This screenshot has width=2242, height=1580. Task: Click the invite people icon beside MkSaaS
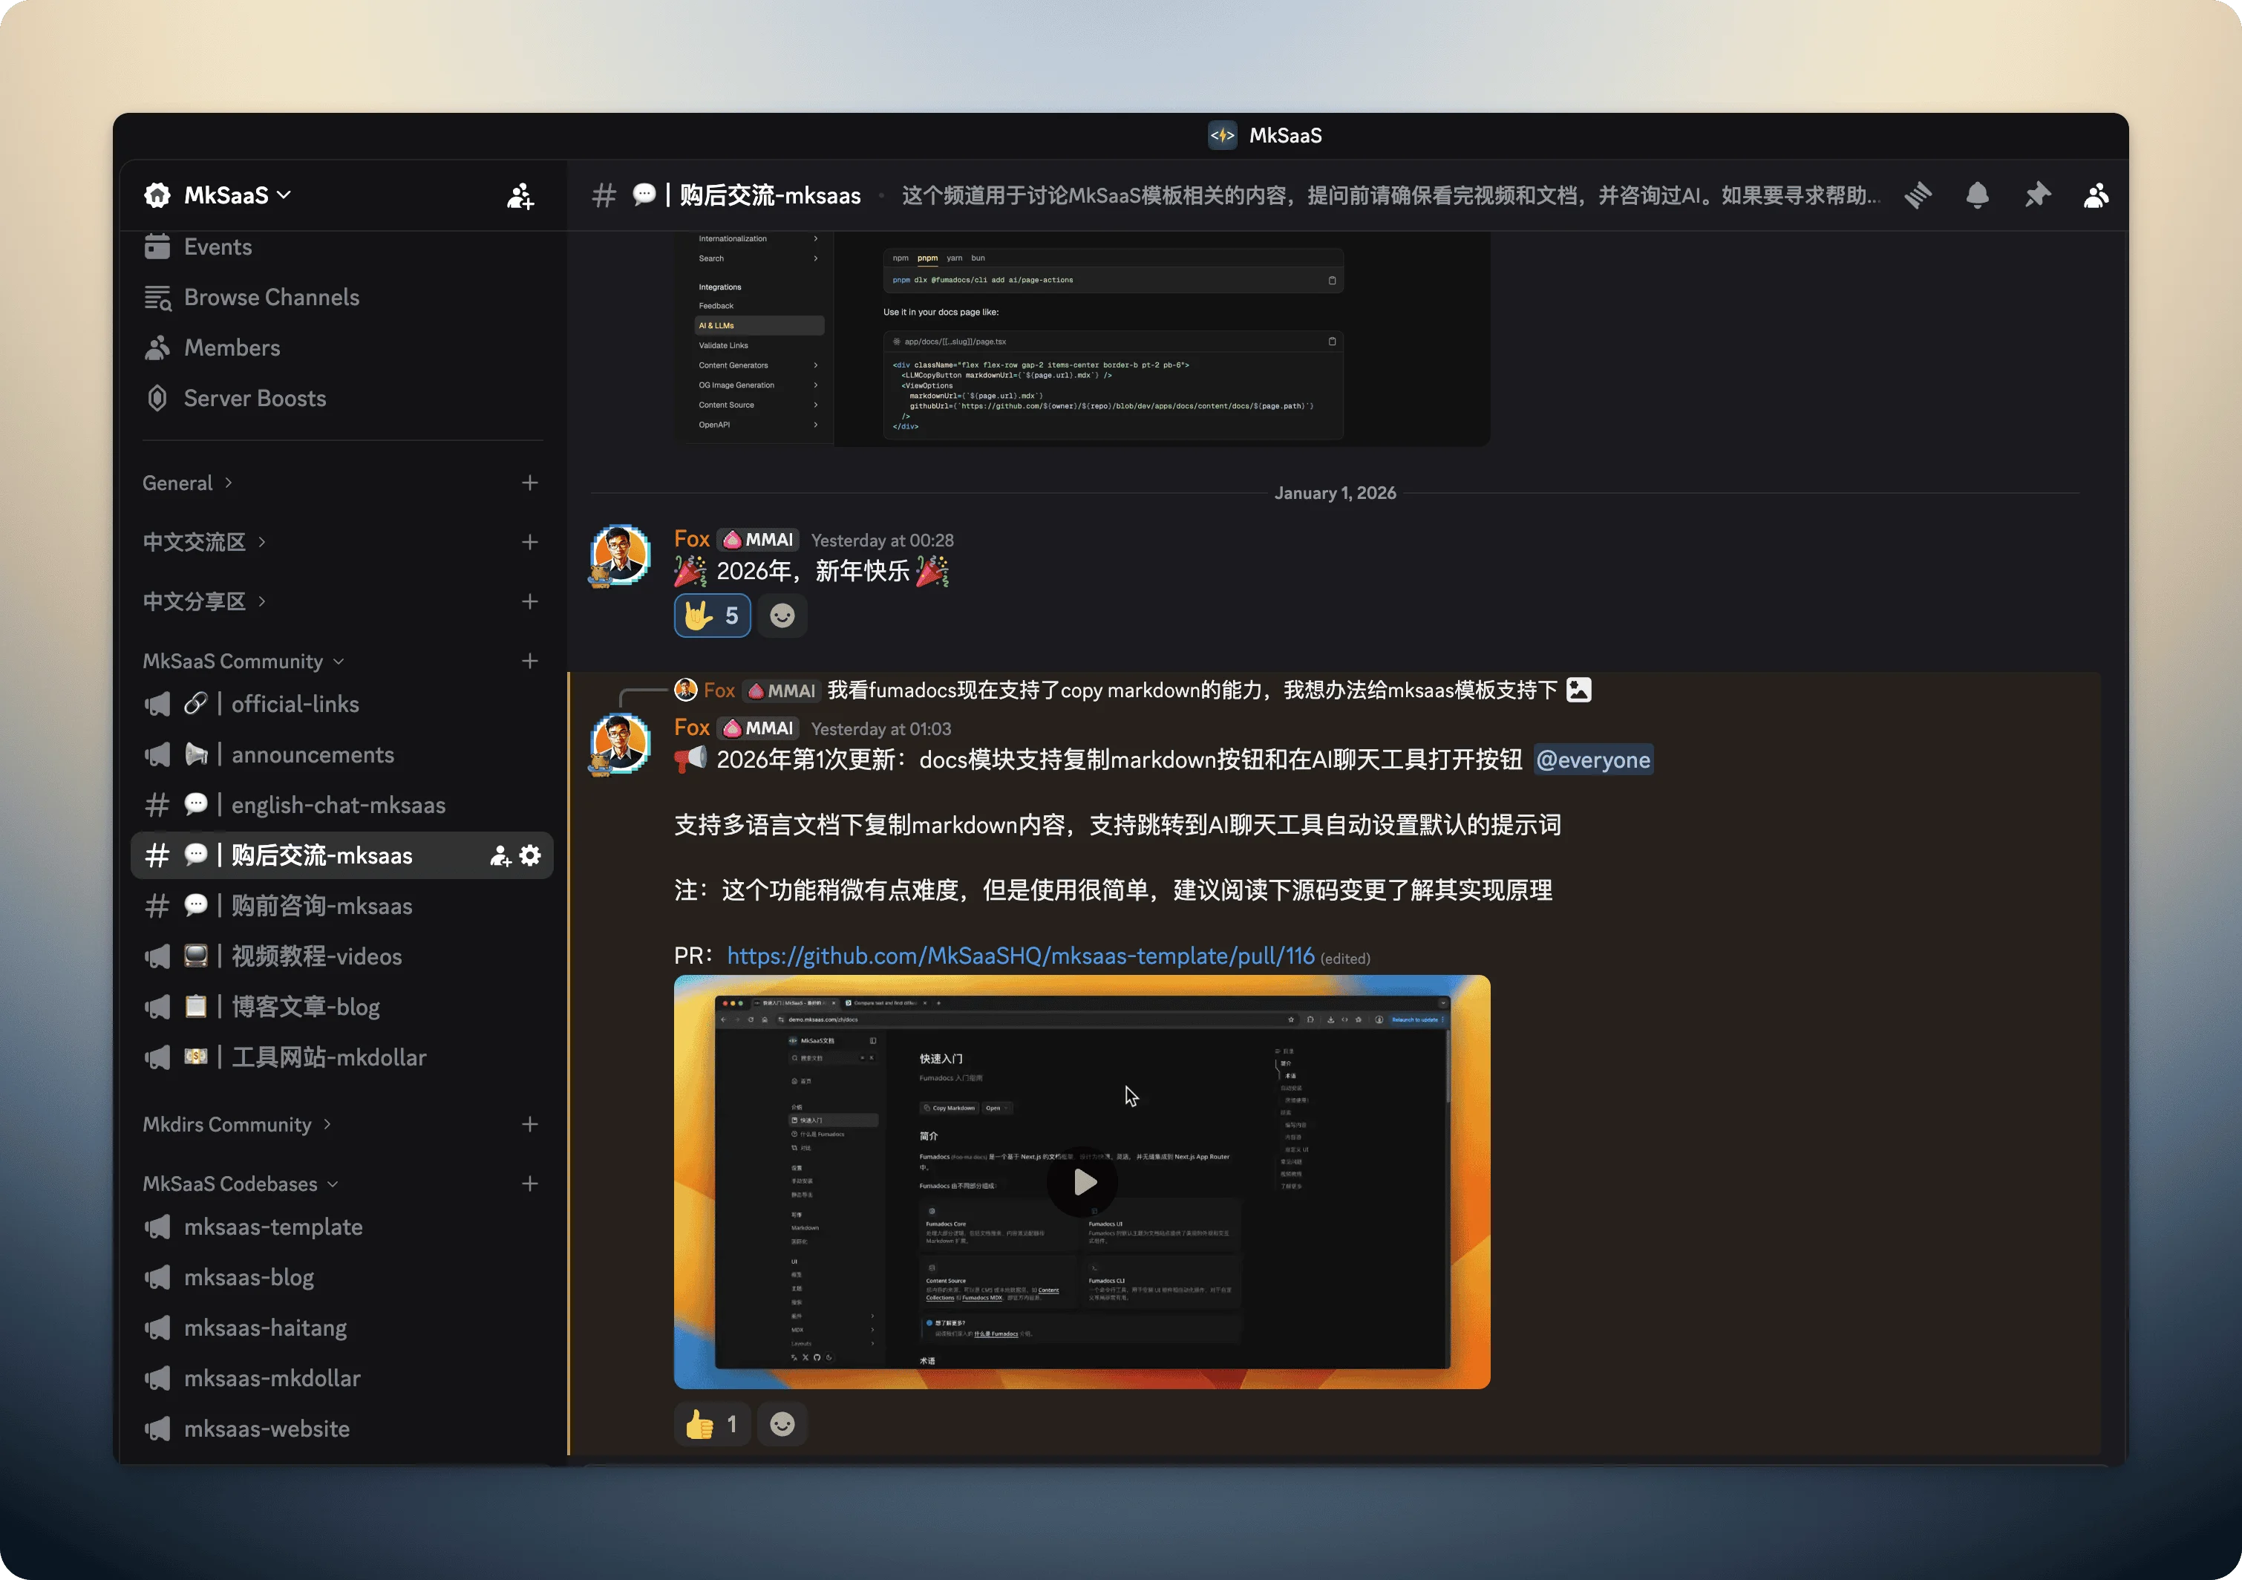click(520, 195)
